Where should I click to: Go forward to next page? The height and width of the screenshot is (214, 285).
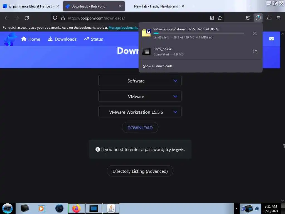[17, 18]
